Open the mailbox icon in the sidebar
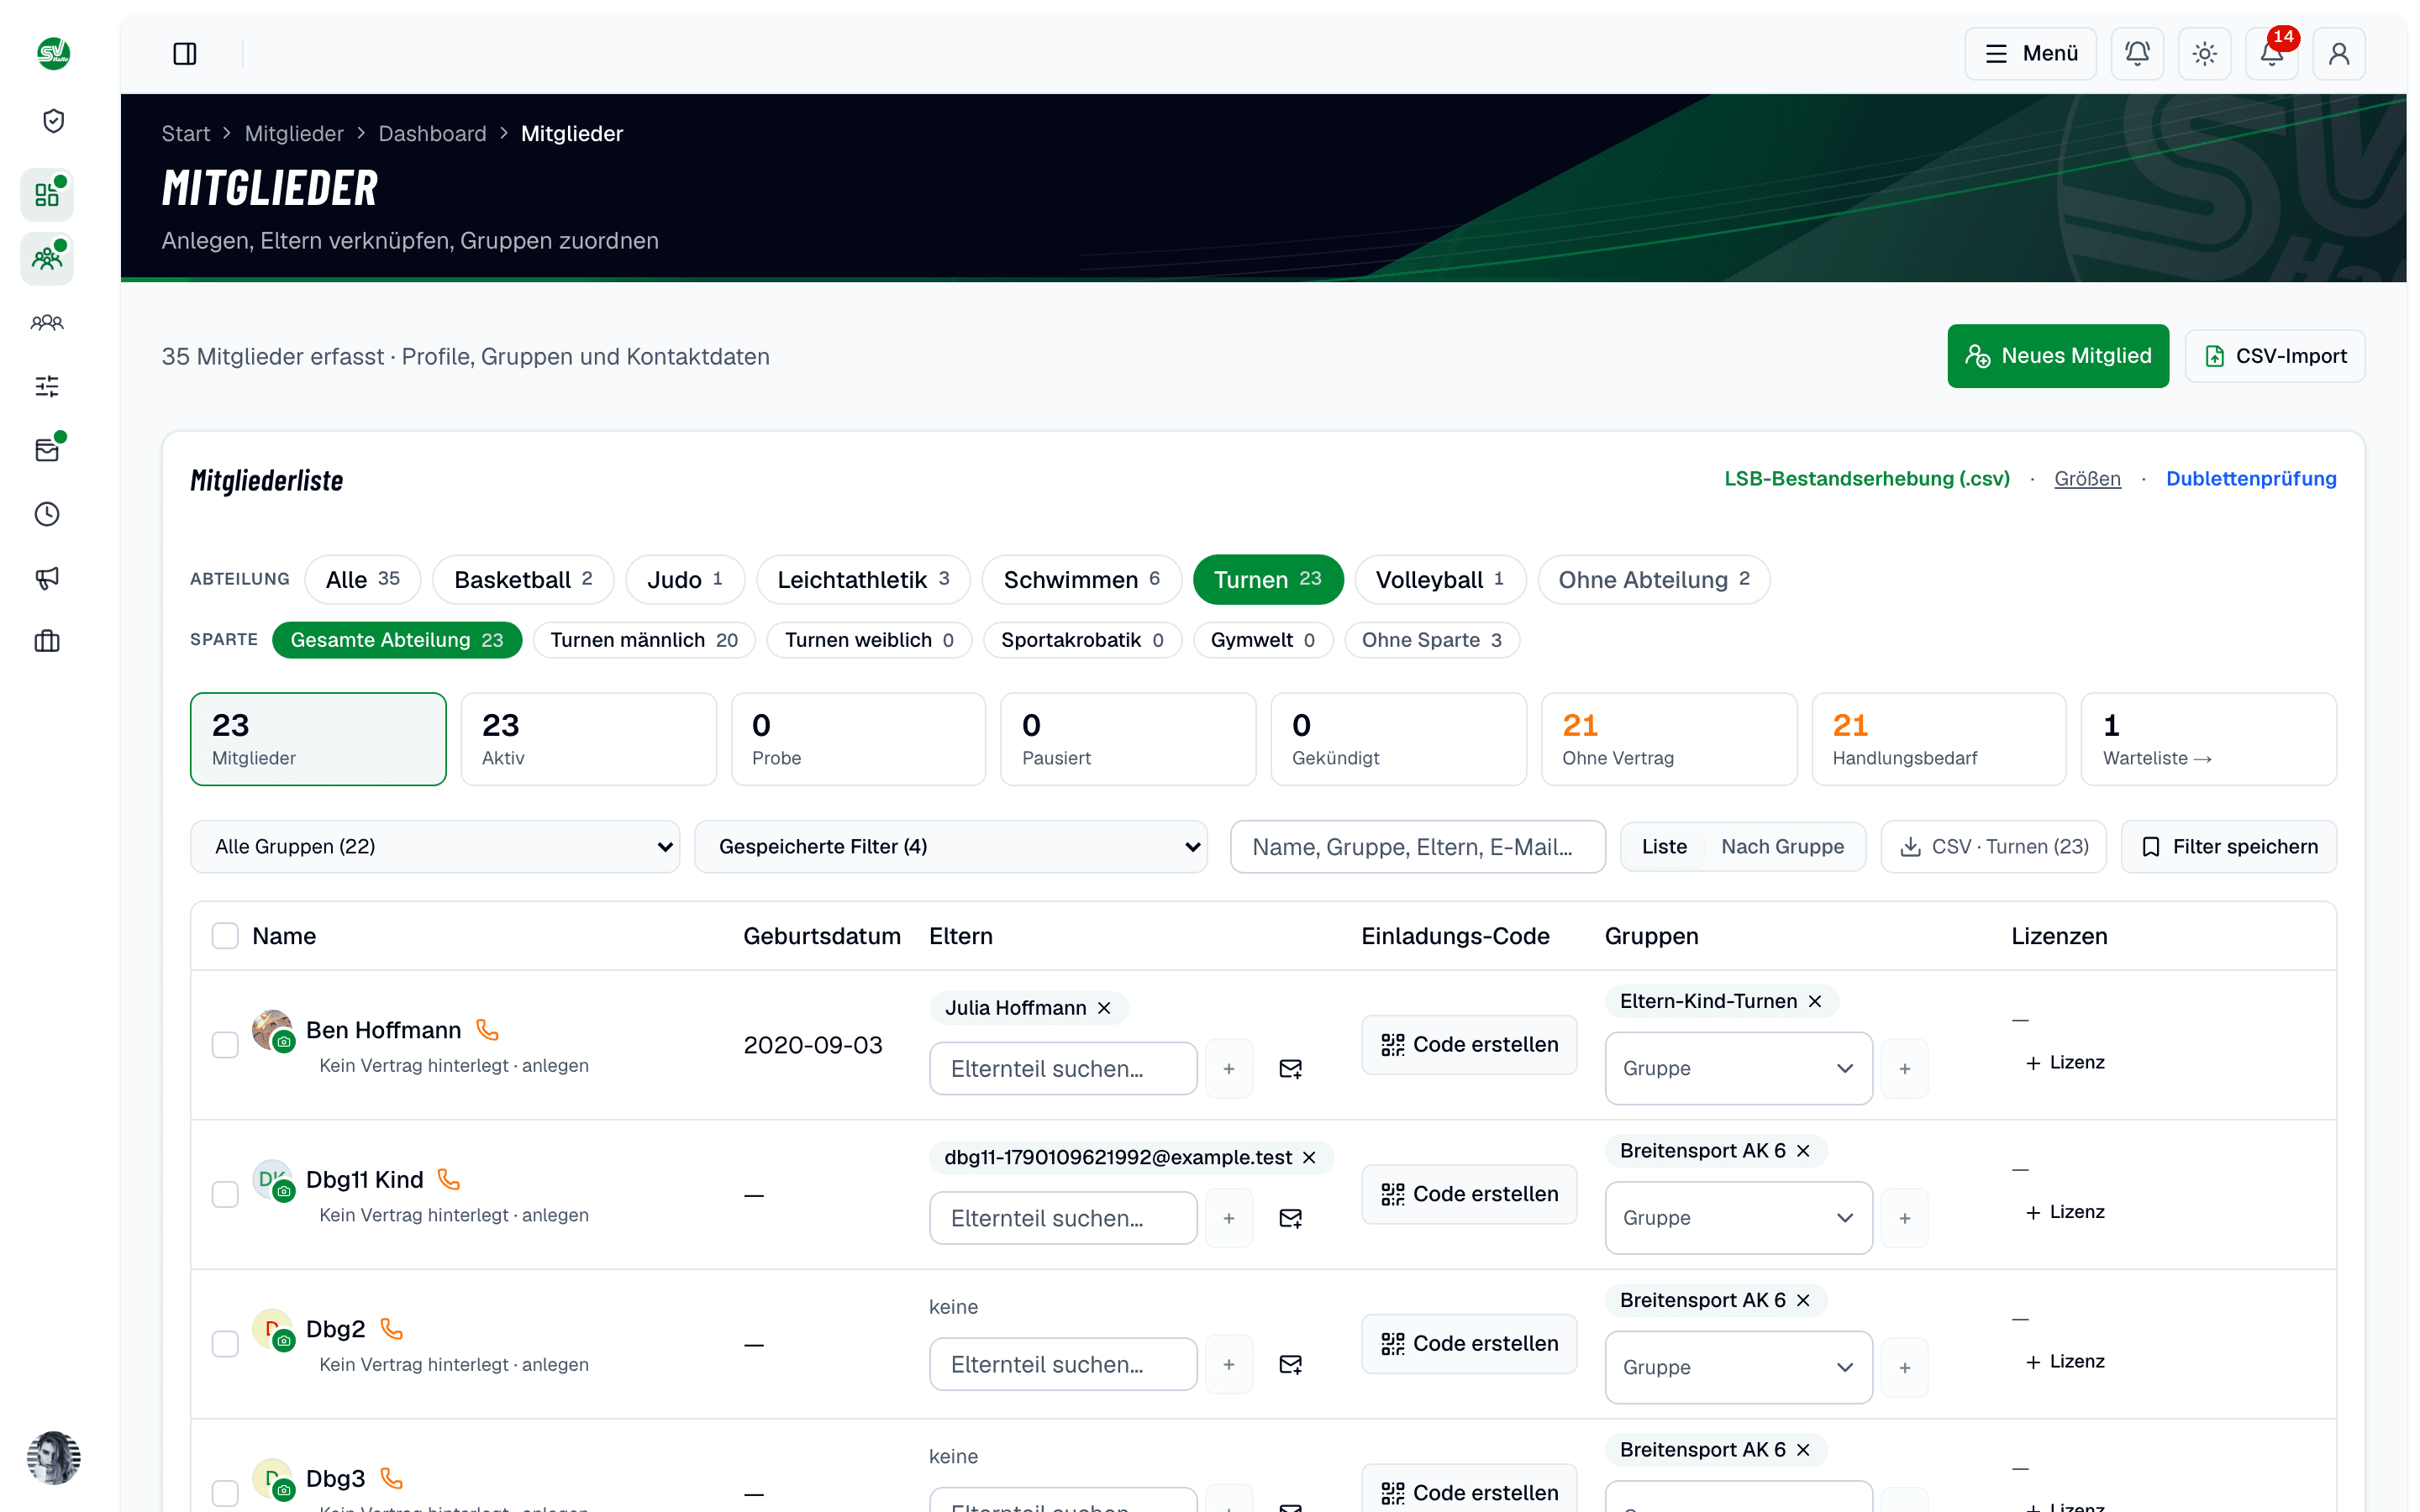The image size is (2420, 1512). 47,450
